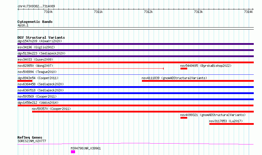This screenshot has width=262, height=155.
Task: Select the thin red nsv829850 variant line
Action: point(90,69)
